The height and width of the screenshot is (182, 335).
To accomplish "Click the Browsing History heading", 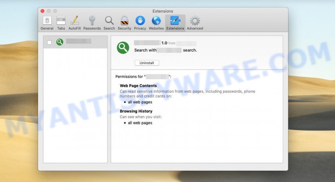I will [x=136, y=111].
